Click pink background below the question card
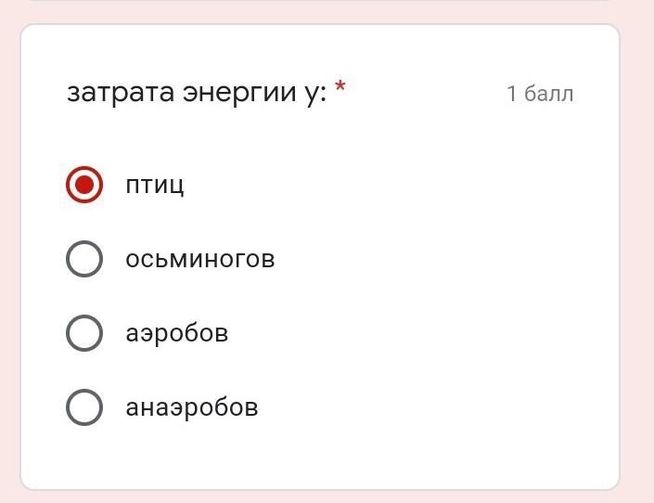This screenshot has height=503, width=654. [325, 497]
